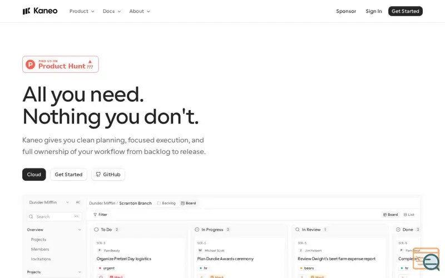Click the SCR-3 task ID
The width and height of the screenshot is (445, 278).
pyautogui.click(x=101, y=243)
